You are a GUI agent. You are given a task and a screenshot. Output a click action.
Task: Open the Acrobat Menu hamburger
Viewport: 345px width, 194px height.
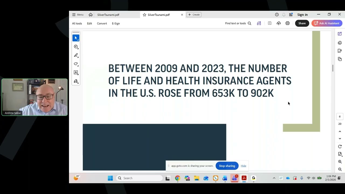(78, 15)
